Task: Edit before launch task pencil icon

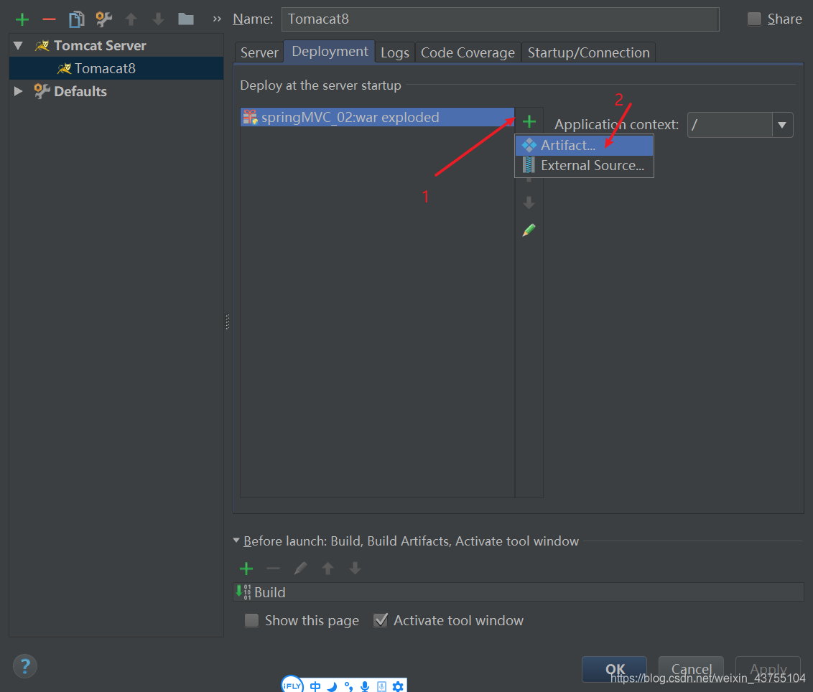Action: 300,569
